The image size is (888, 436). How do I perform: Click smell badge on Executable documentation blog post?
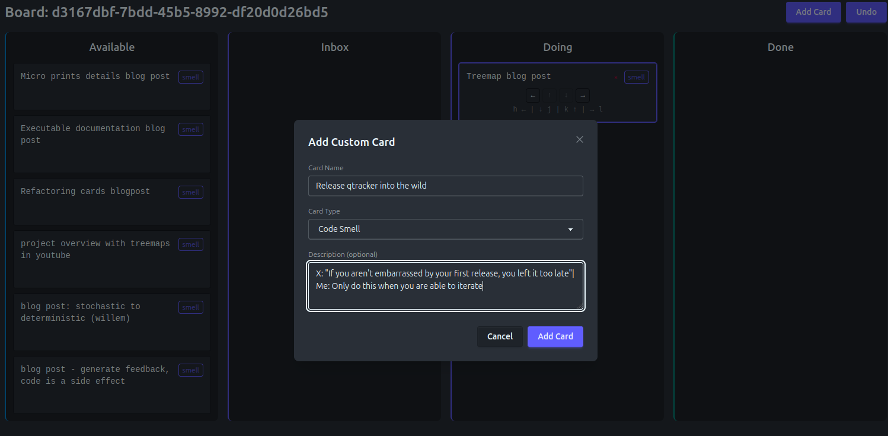(190, 129)
